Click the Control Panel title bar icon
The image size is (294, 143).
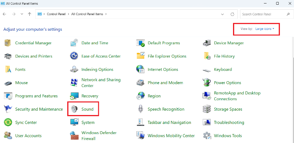tap(3, 3)
